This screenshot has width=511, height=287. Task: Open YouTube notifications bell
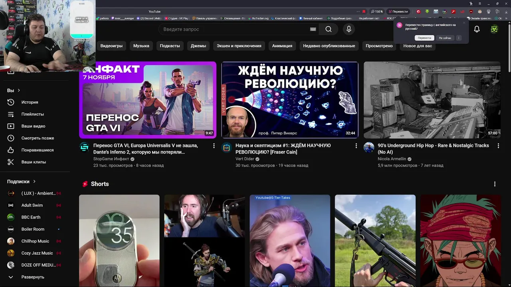477,29
